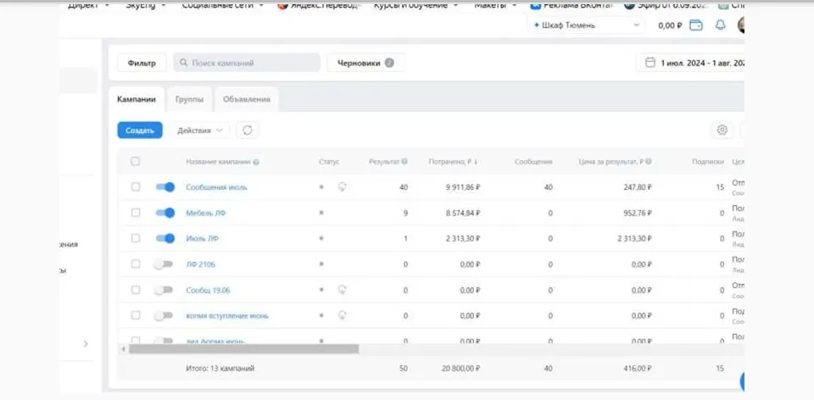The height and width of the screenshot is (400, 814).
Task: Expand the Директ bookmarks folder
Action: pos(89,6)
